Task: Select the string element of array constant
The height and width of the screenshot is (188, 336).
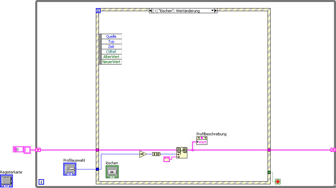Action: (x=27, y=150)
